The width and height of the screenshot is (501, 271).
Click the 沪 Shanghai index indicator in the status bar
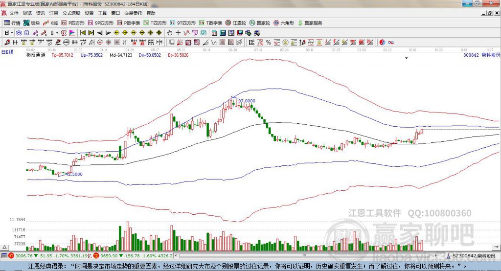pos(11,256)
